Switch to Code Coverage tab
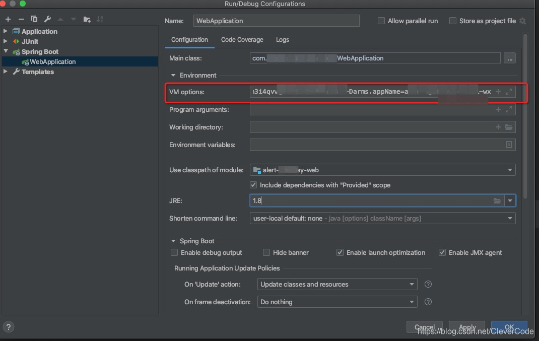This screenshot has width=539, height=341. (x=242, y=39)
